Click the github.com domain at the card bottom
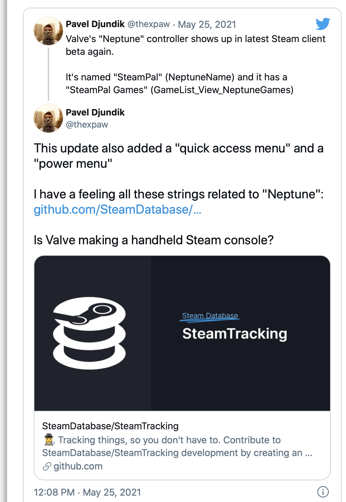The image size is (346, 502). click(x=78, y=466)
